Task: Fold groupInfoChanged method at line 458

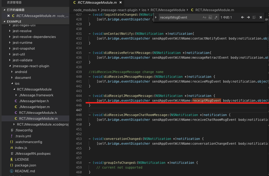Action: (90, 163)
